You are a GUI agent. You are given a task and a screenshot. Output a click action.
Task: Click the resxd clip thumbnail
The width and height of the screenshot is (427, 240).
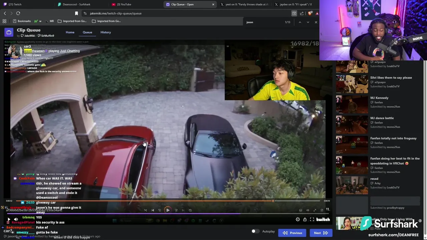[x=352, y=185]
